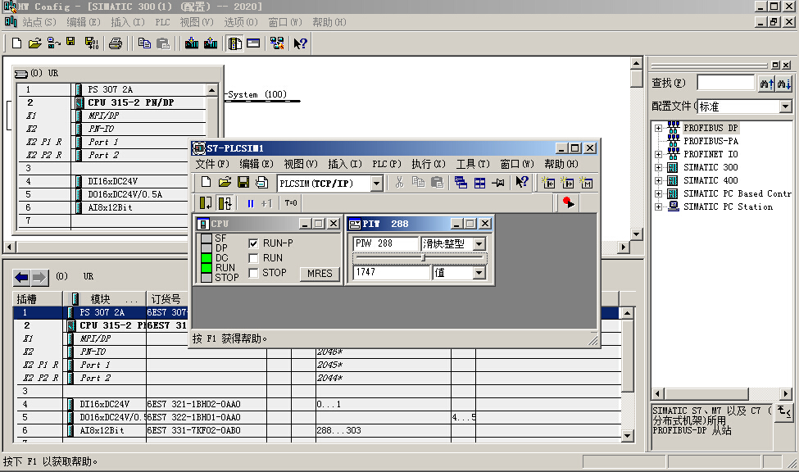Screen dimensions: 799x472
Task: Click the Print icon in HW Config toolbar
Action: (x=115, y=43)
